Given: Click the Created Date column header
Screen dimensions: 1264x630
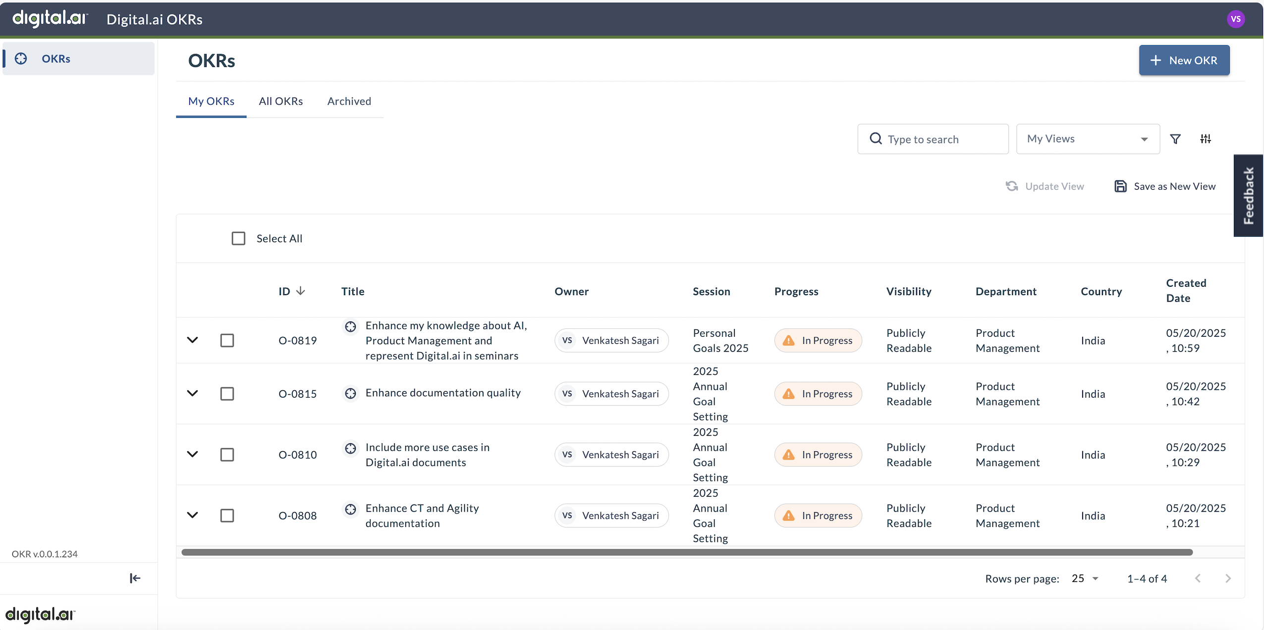Looking at the screenshot, I should click(1186, 291).
